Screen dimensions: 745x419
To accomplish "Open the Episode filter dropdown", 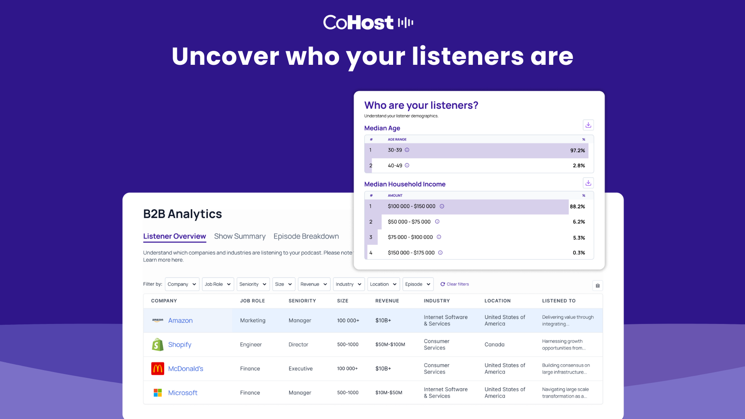I will [418, 284].
